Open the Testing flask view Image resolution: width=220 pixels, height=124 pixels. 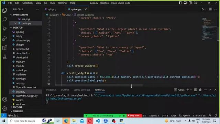4,57
